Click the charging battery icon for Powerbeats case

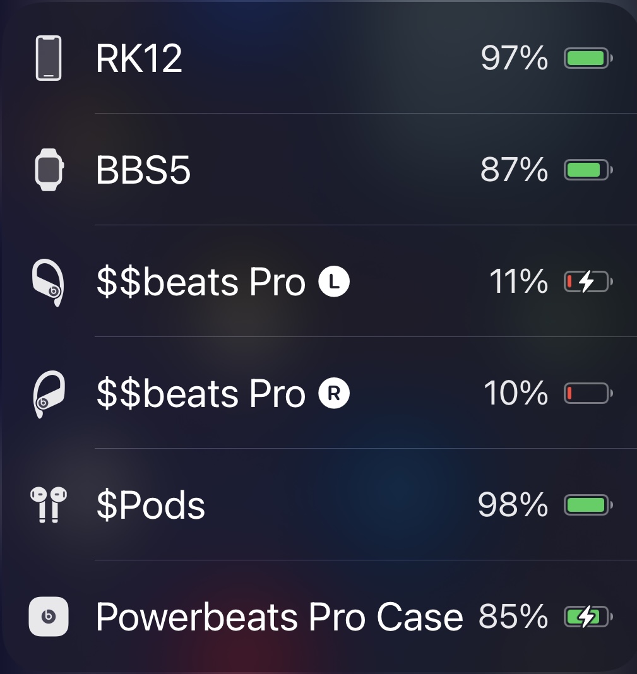pos(588,617)
